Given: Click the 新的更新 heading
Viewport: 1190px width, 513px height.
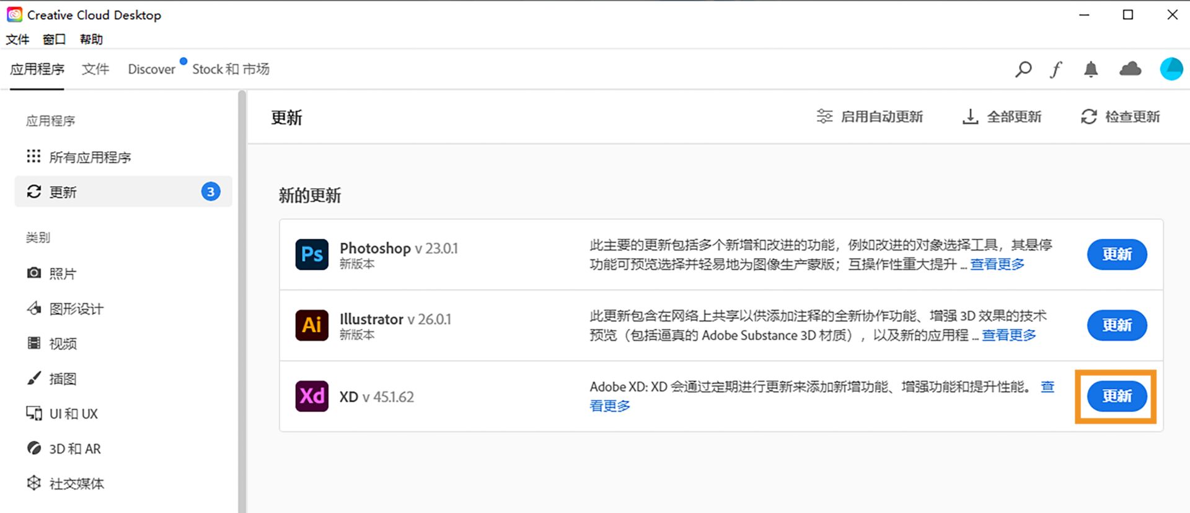Looking at the screenshot, I should click(310, 196).
